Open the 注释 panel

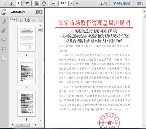point(140,4)
